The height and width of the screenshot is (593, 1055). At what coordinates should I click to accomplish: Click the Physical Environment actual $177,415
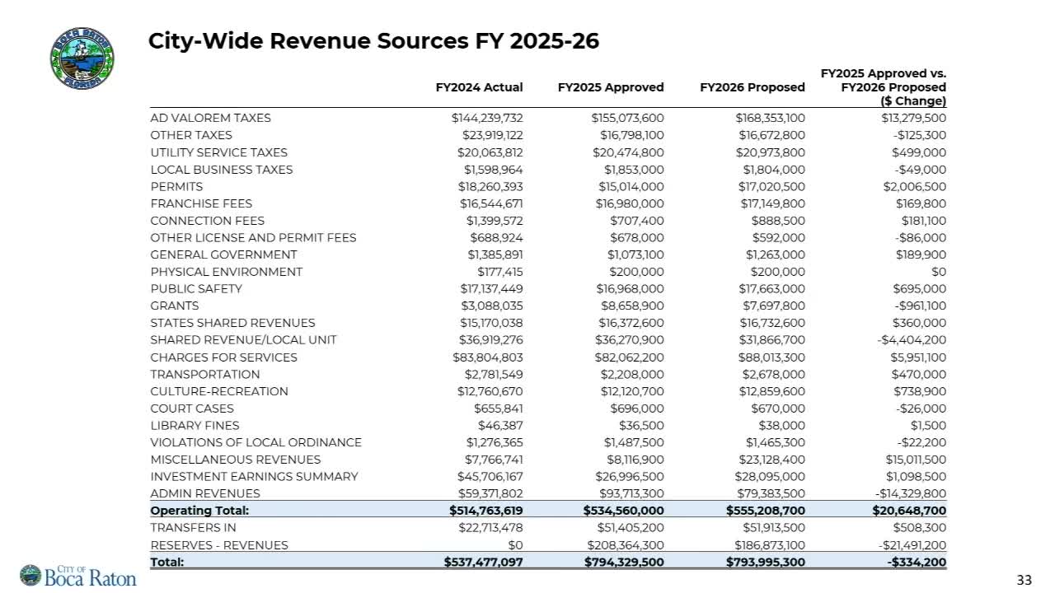tap(500, 272)
